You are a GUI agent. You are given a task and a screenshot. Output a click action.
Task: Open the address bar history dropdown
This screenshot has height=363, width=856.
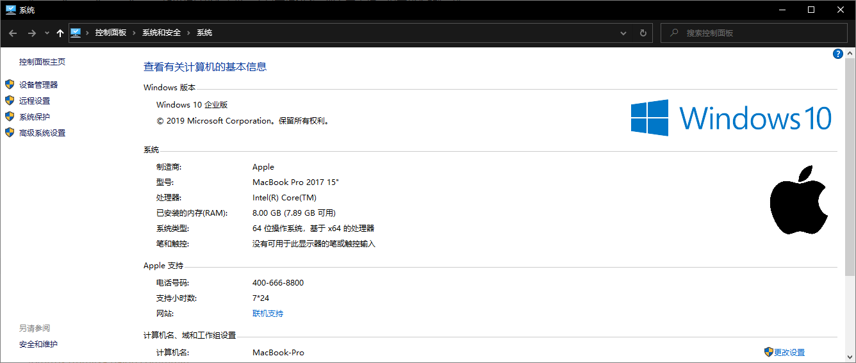(623, 33)
